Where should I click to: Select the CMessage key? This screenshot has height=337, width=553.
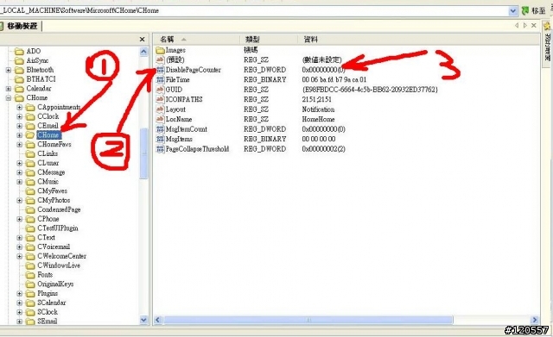(x=51, y=172)
